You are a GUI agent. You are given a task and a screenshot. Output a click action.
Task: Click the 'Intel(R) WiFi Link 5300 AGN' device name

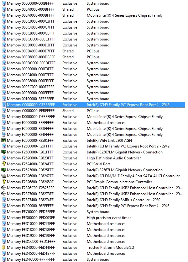pos(109,141)
